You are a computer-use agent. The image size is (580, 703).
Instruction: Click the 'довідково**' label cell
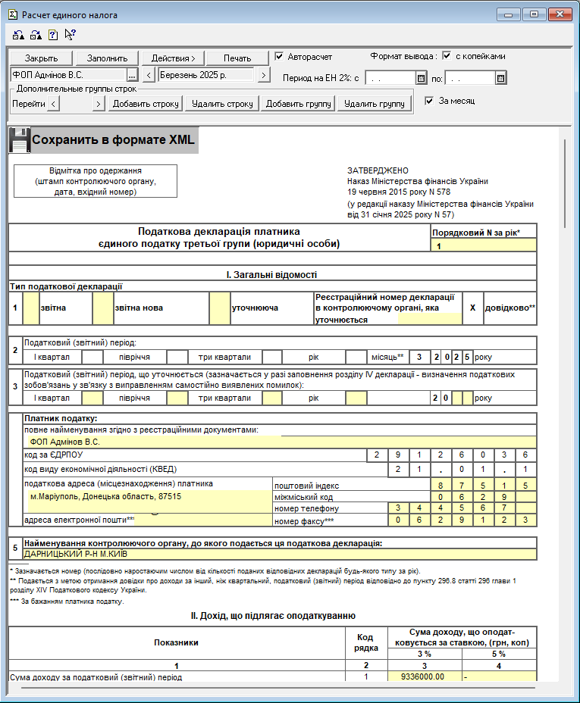510,308
